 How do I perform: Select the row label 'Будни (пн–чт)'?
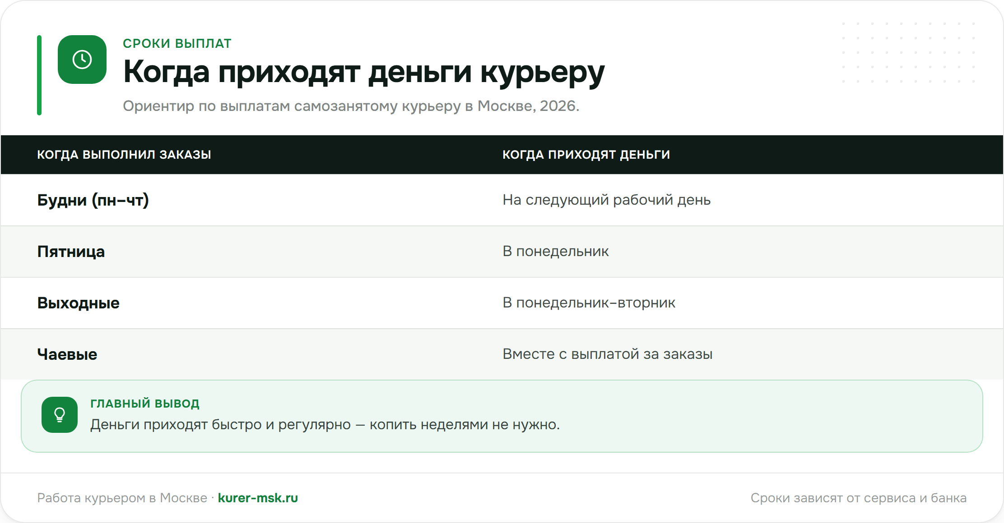click(x=93, y=200)
